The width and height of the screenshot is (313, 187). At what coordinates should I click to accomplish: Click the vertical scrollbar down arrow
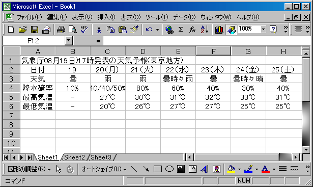(x=306, y=150)
